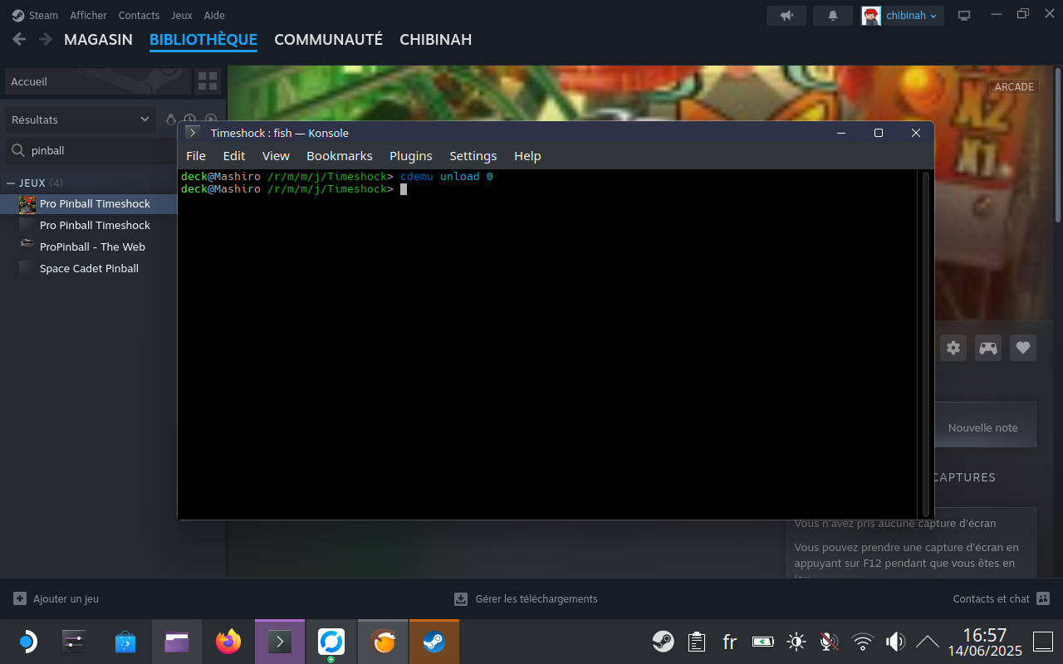Open the orange taskbar app icon
This screenshot has width=1063, height=664.
(383, 642)
